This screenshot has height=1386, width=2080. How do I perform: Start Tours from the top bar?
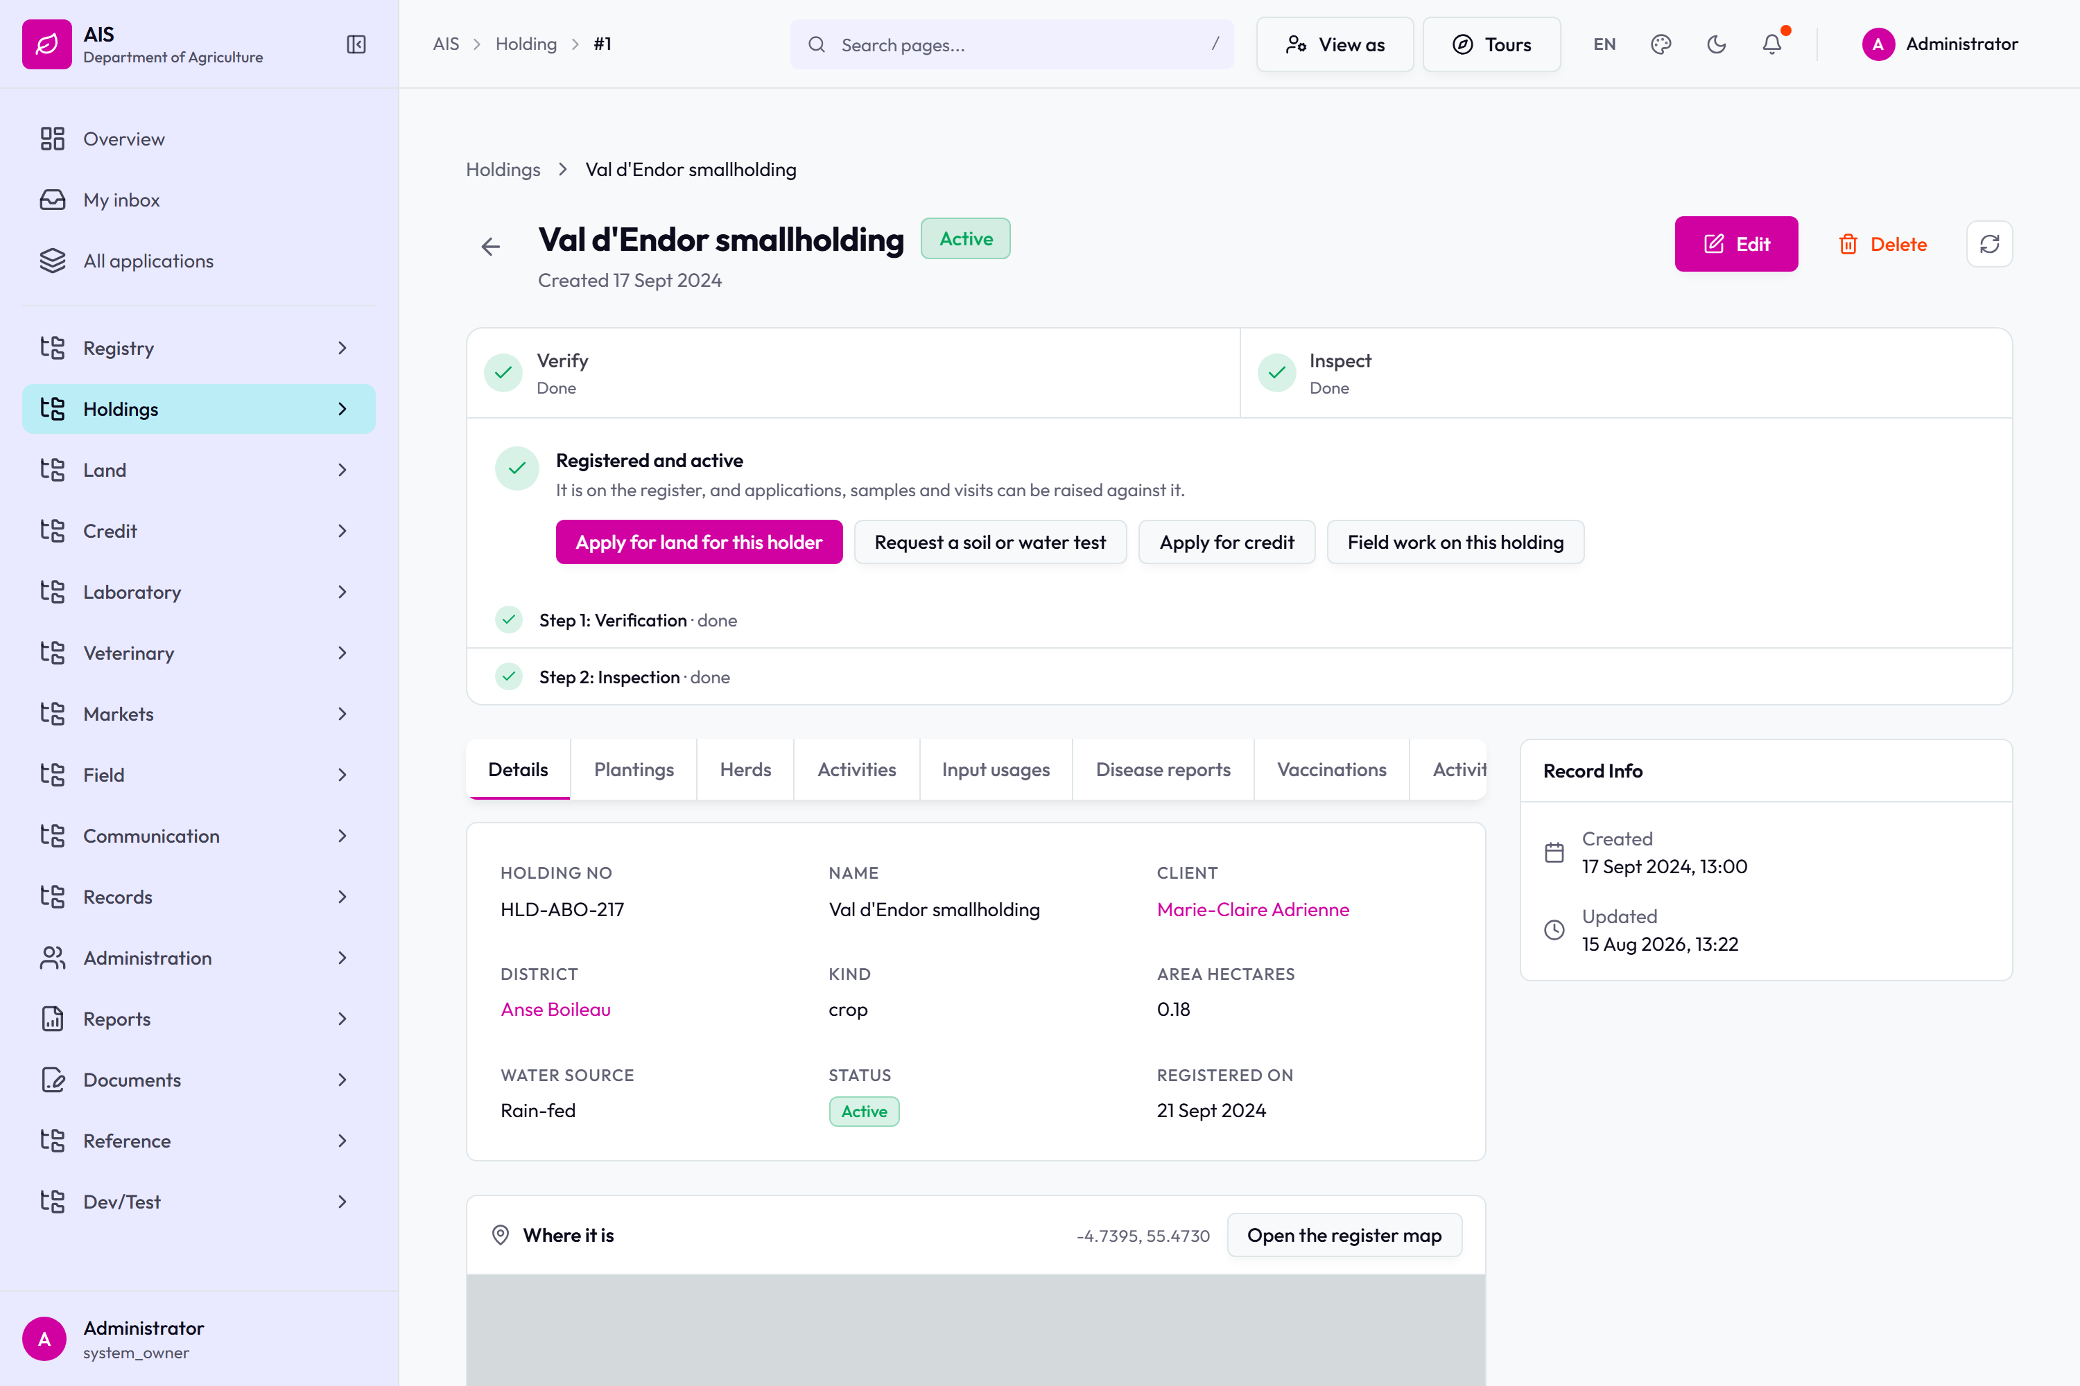(1491, 44)
